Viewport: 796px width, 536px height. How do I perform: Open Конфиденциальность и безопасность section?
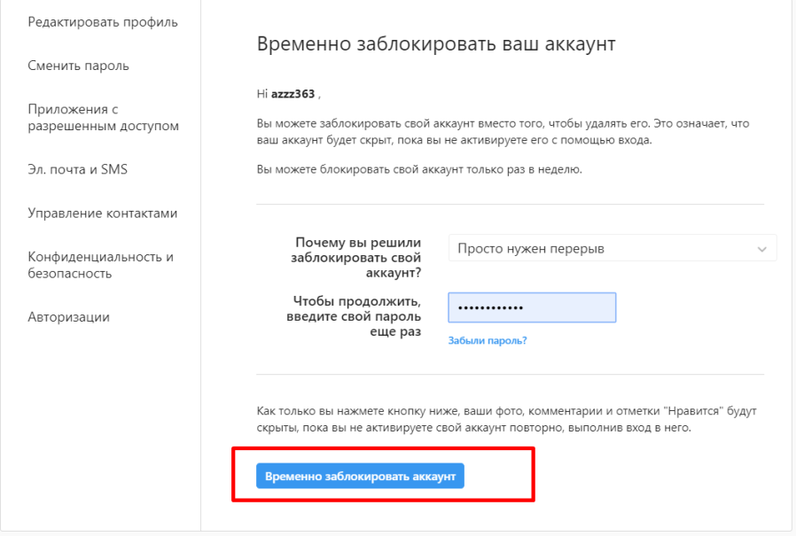pyautogui.click(x=100, y=265)
